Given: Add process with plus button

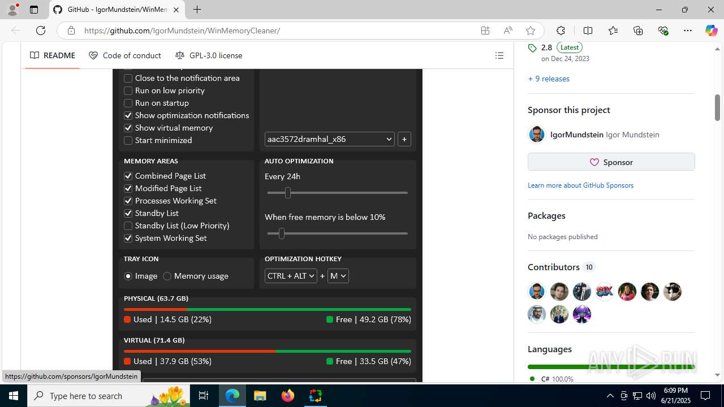Looking at the screenshot, I should pyautogui.click(x=404, y=139).
